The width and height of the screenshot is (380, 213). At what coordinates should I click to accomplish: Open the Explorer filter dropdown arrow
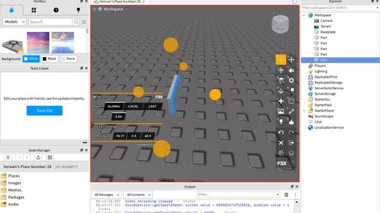378,8
